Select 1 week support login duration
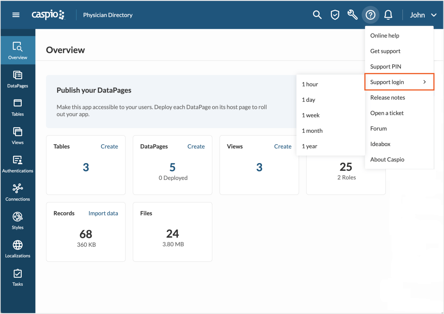This screenshot has height=314, width=444. coord(311,115)
